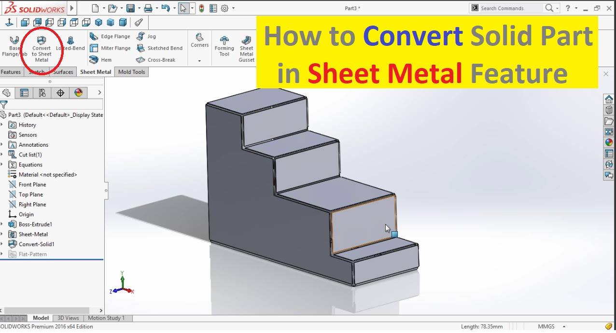Click the Sheet Metal Gusset tool
616x333 pixels.
tap(246, 48)
